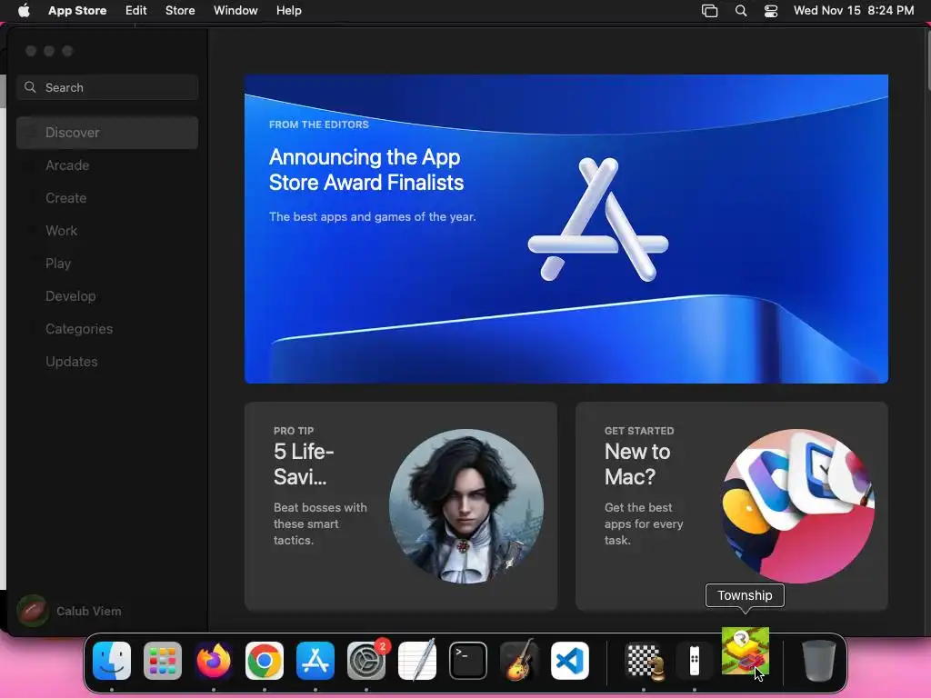Screen dimensions: 931x698
Task: Launch Visual Studio Code from the dock
Action: 570,661
